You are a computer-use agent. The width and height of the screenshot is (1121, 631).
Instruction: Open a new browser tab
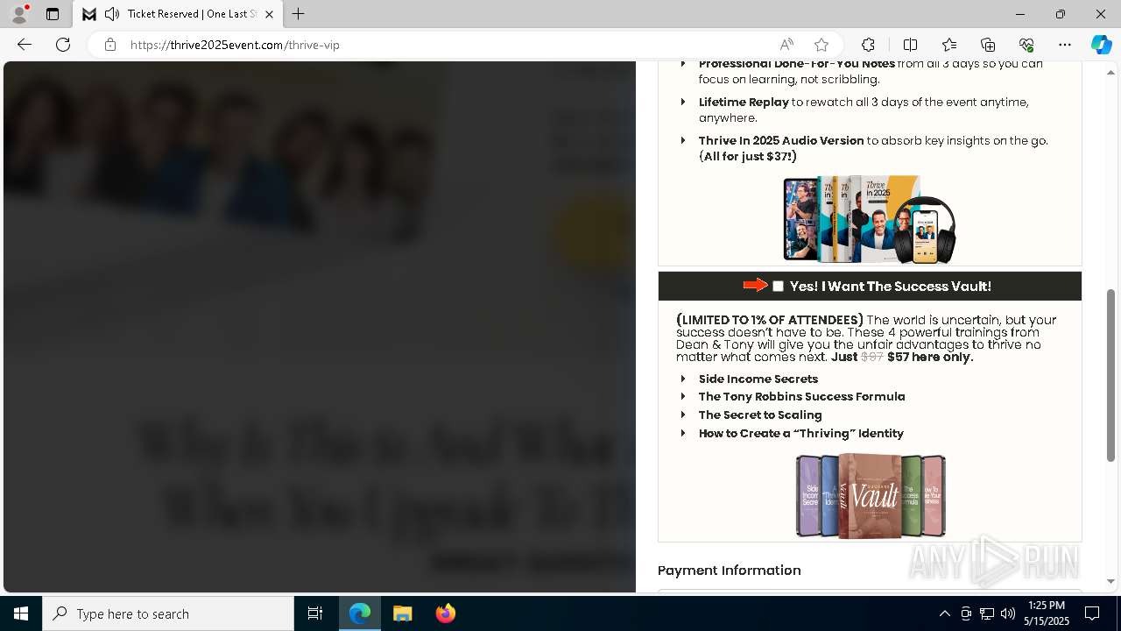(299, 14)
